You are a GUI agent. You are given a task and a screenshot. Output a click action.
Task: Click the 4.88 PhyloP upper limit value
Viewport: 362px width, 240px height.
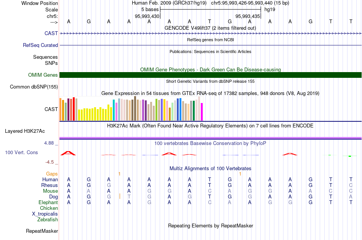click(x=49, y=143)
